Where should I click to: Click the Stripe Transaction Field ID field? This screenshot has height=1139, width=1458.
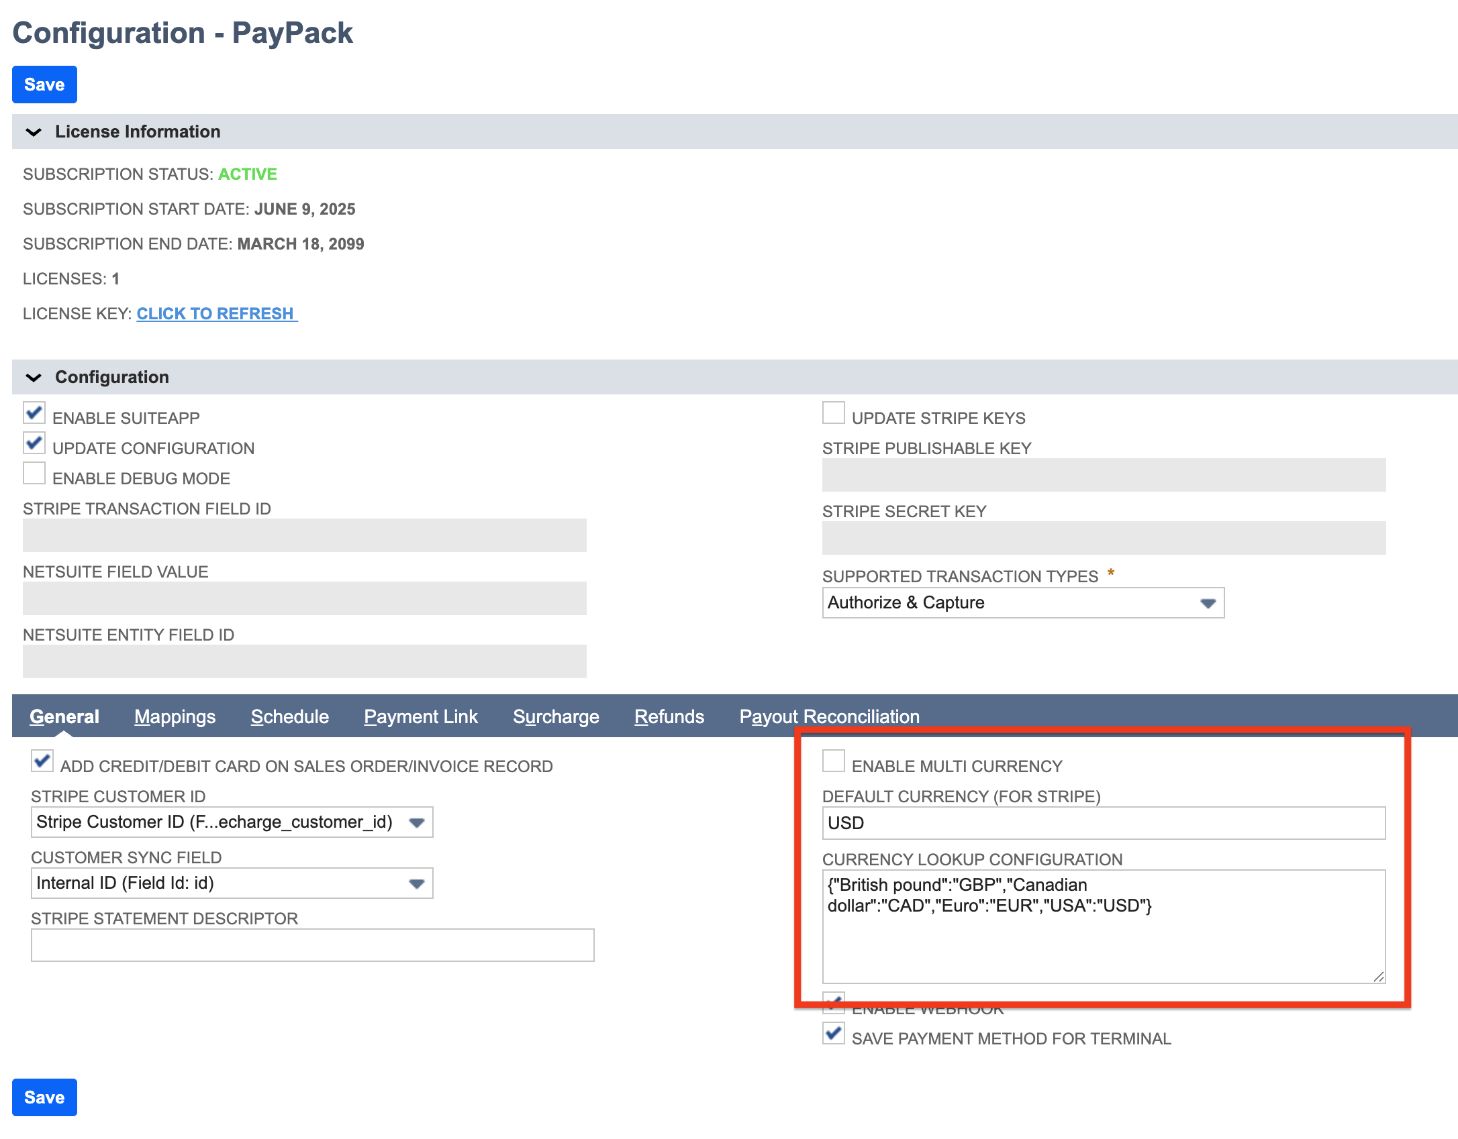305,535
